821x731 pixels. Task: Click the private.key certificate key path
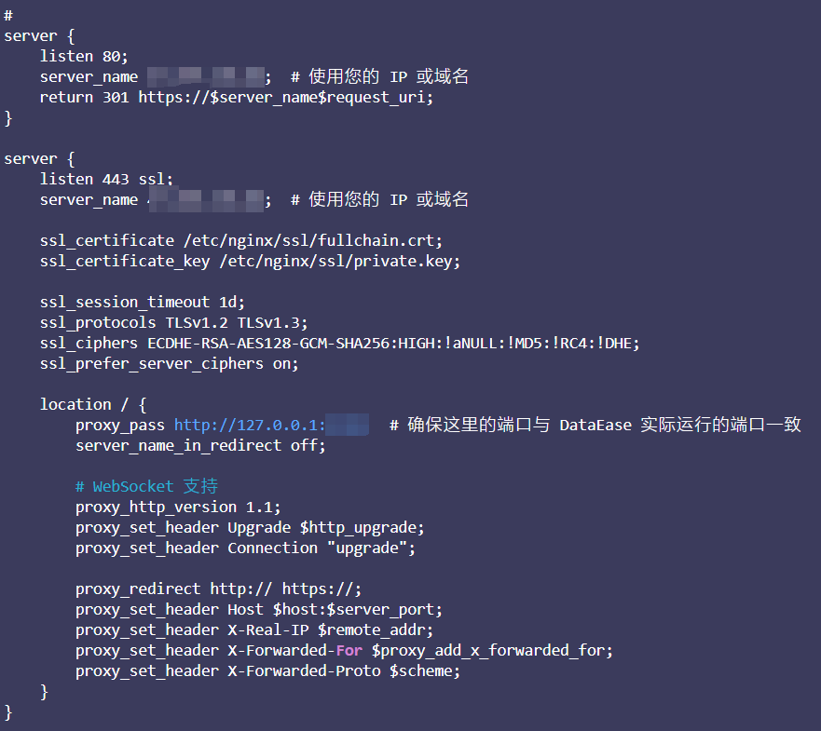339,261
